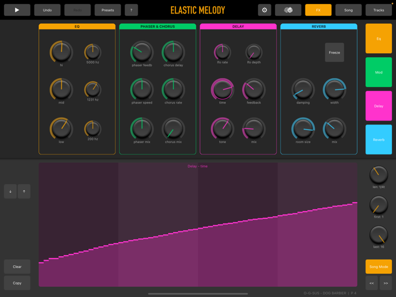396x297 pixels.
Task: Click the Copy button
Action: (17, 283)
